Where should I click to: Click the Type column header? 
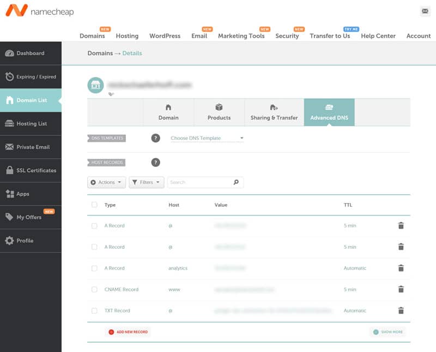tap(110, 205)
